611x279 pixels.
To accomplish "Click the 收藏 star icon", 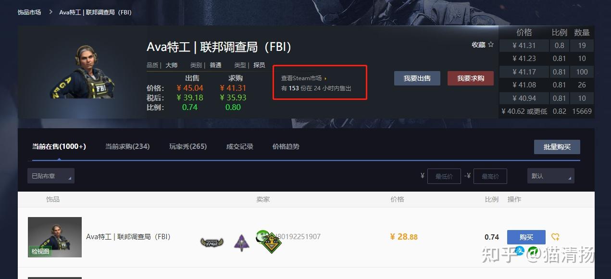I will 491,45.
